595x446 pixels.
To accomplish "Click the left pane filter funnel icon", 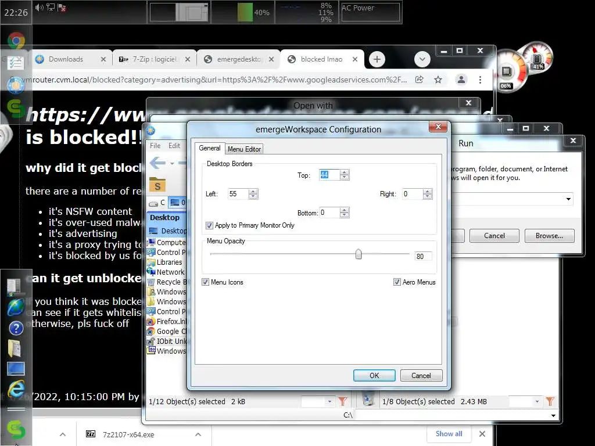I will [x=342, y=401].
